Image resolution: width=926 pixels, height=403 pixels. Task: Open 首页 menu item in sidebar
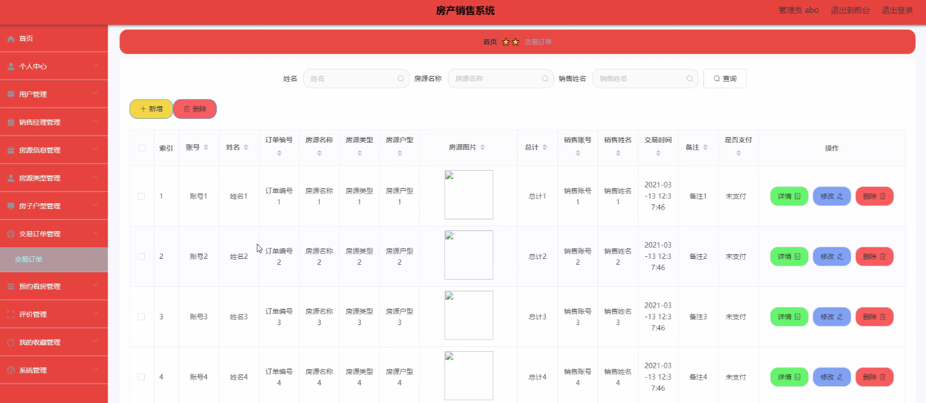point(54,39)
